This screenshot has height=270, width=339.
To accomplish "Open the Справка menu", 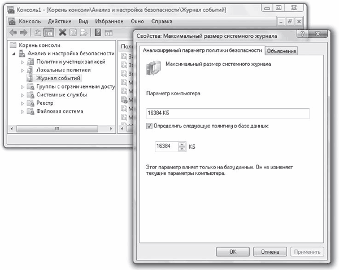I will tap(162, 21).
